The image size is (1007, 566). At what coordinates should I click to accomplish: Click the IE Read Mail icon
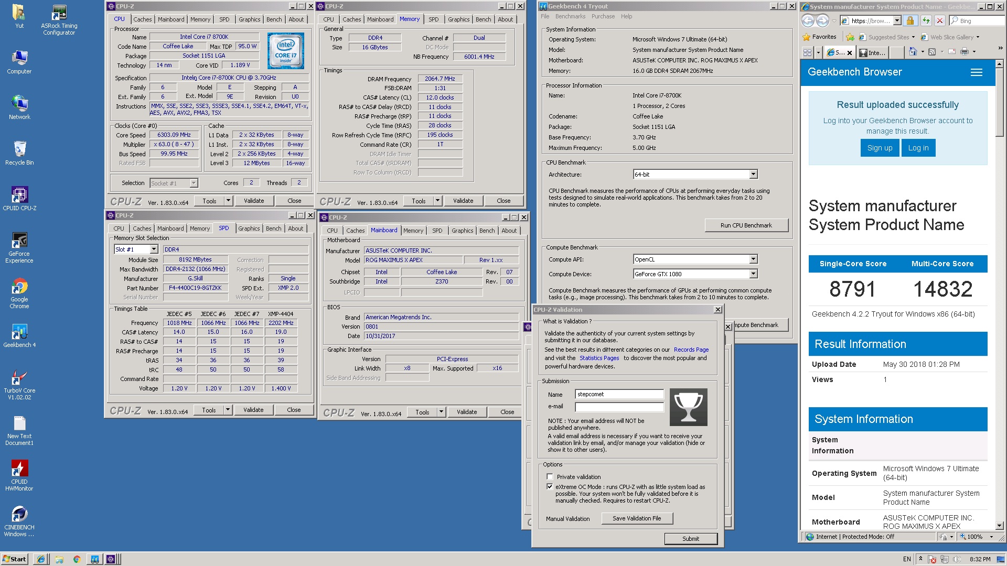[951, 52]
